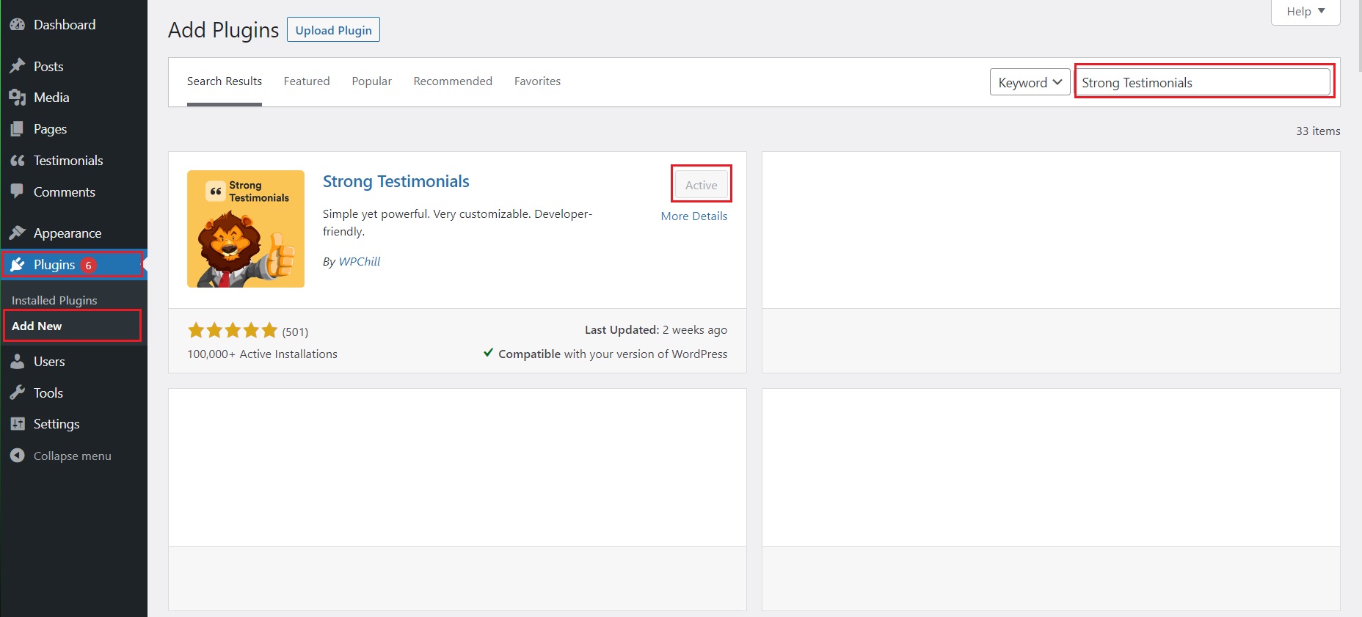Click the (501) ratings count
This screenshot has height=617, width=1362.
coord(295,332)
